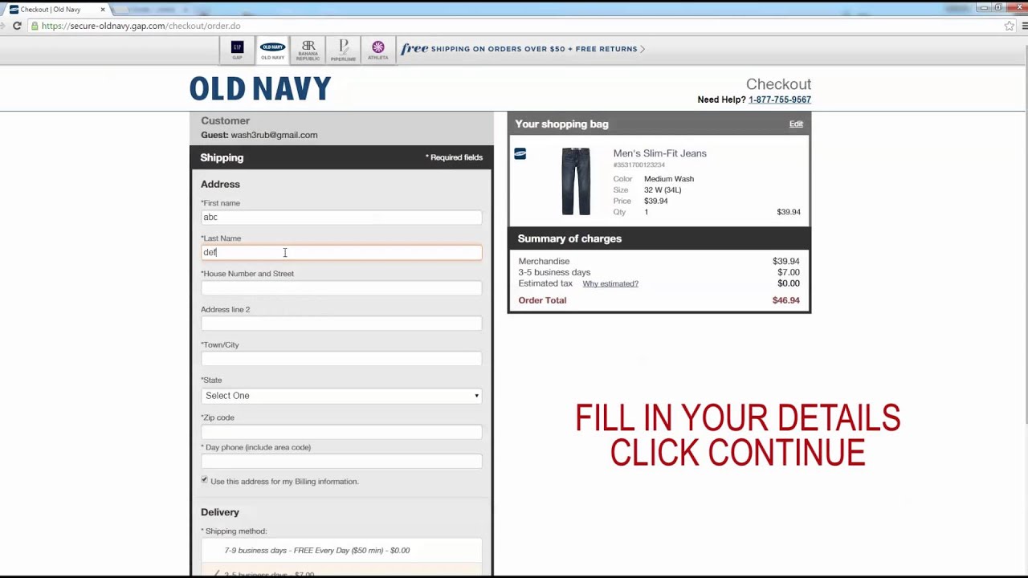Click the Old Navy badge beside the jeans
The width and height of the screenshot is (1028, 578).
click(x=520, y=153)
